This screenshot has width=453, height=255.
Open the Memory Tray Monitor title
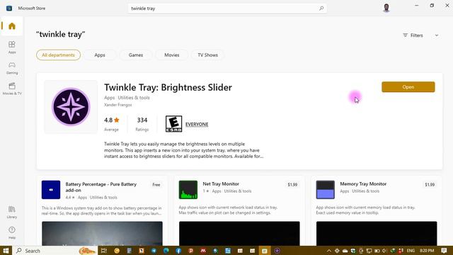click(363, 184)
